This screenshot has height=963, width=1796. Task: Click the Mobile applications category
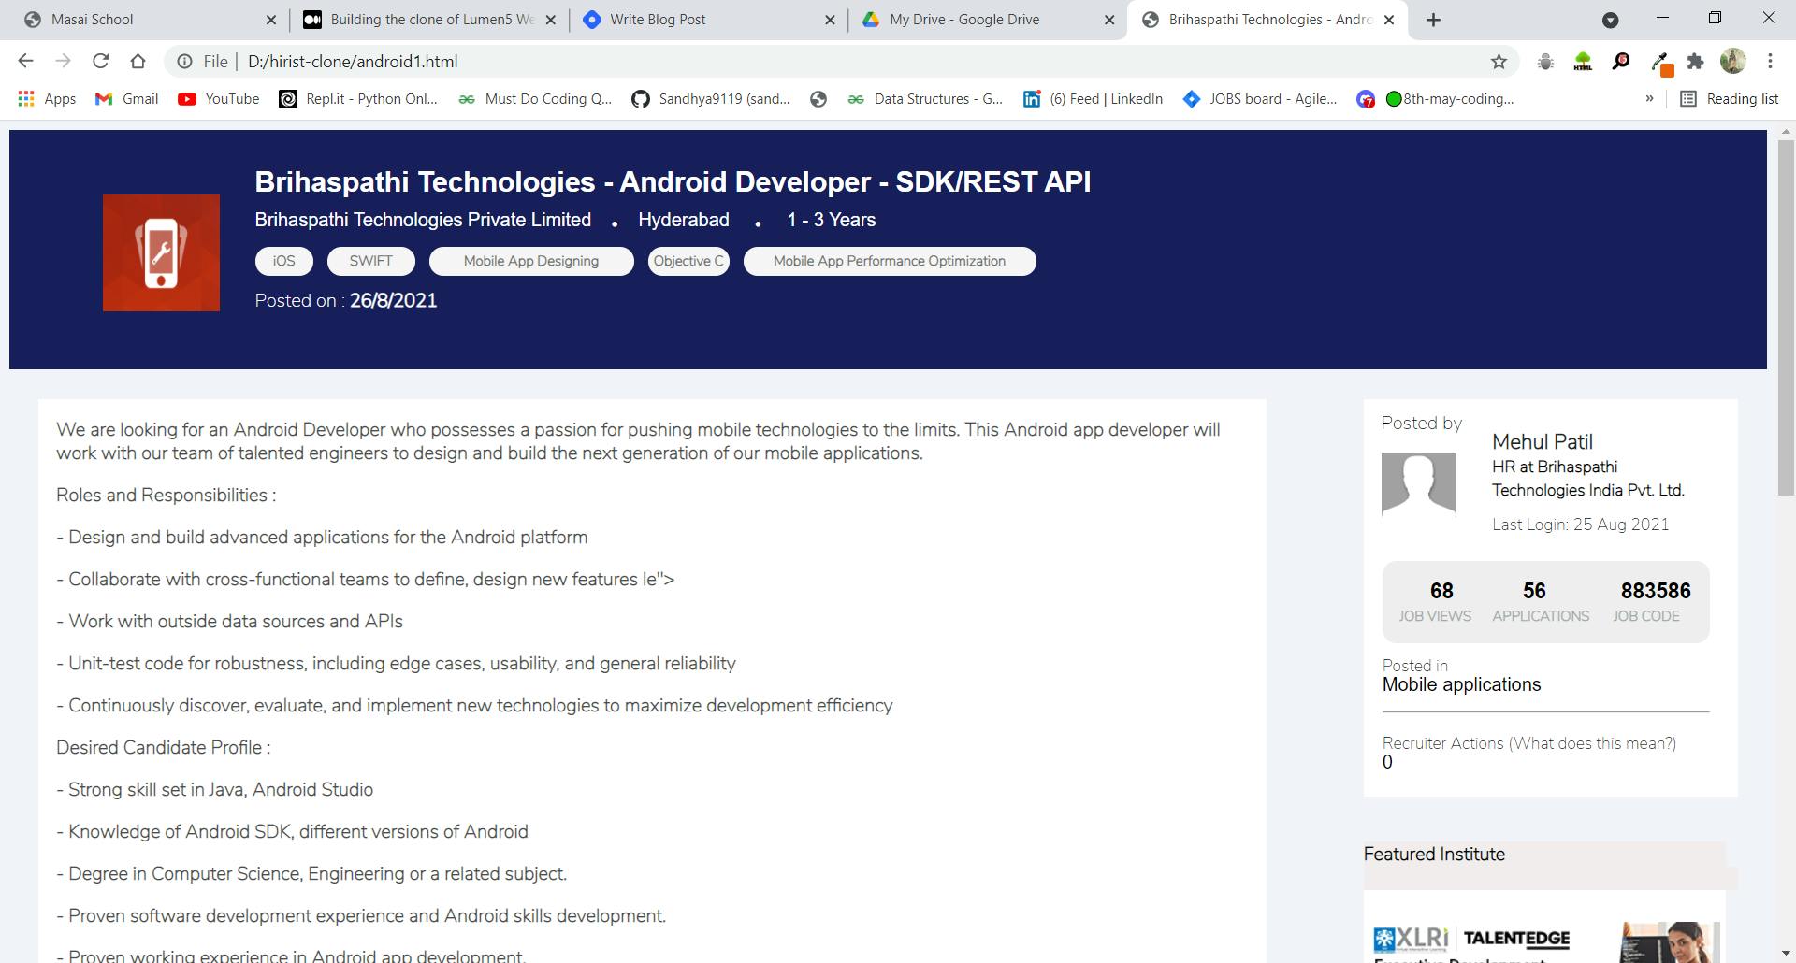click(x=1461, y=684)
